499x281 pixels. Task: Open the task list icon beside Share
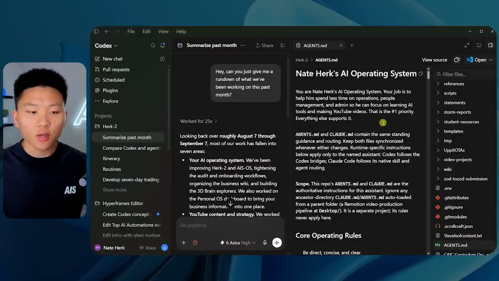(x=283, y=46)
